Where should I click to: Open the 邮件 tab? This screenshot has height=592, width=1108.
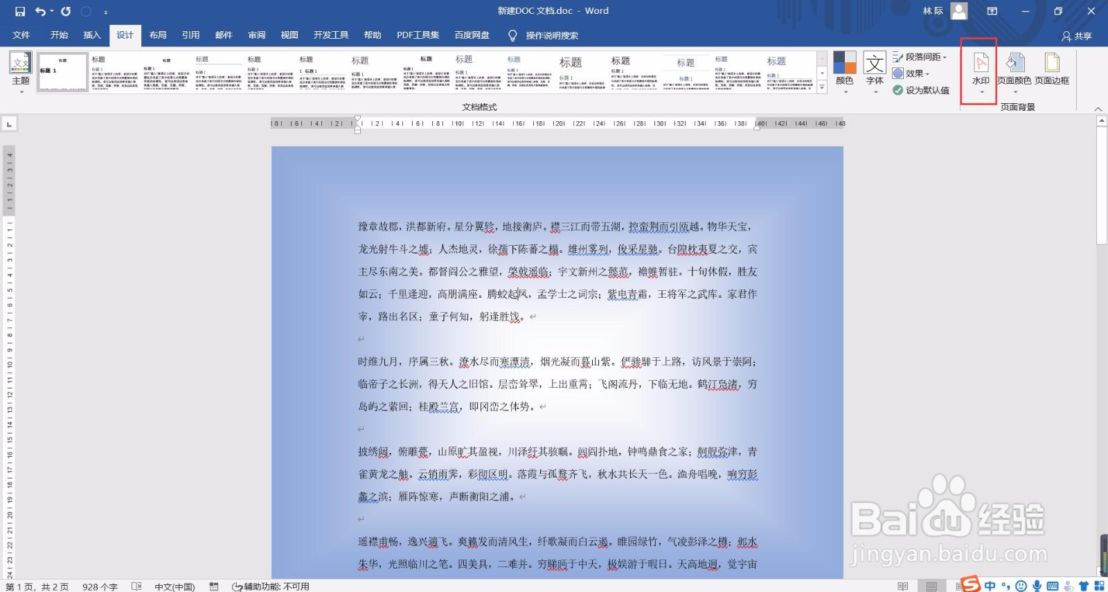pos(224,35)
